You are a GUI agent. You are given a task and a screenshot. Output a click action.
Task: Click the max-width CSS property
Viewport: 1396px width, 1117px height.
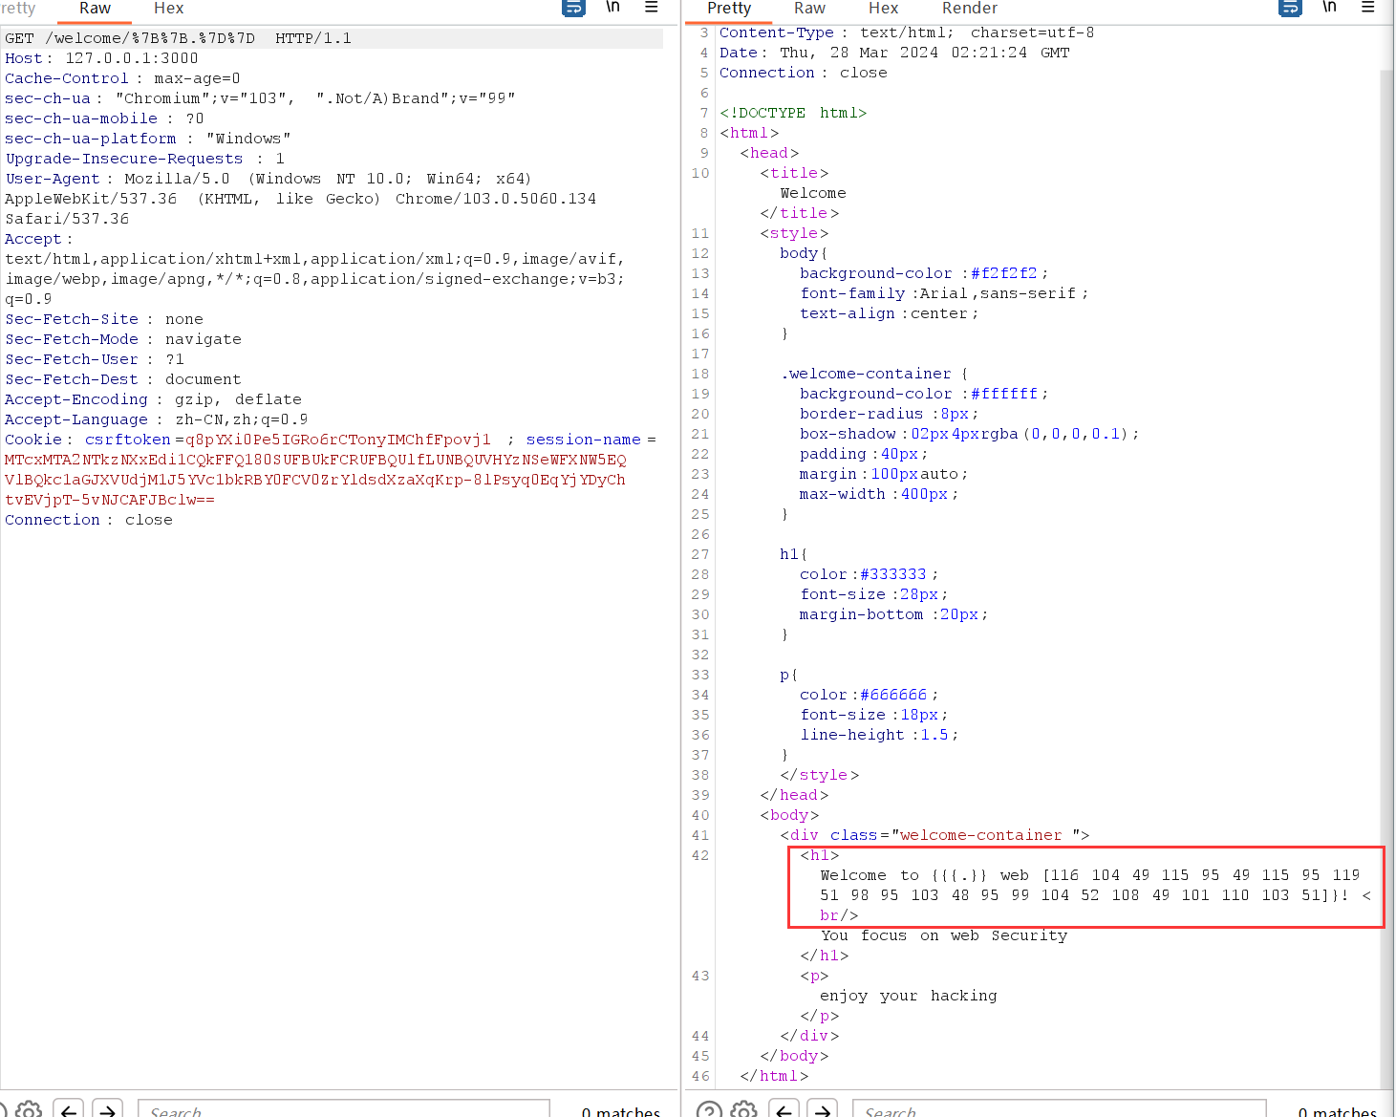[842, 494]
